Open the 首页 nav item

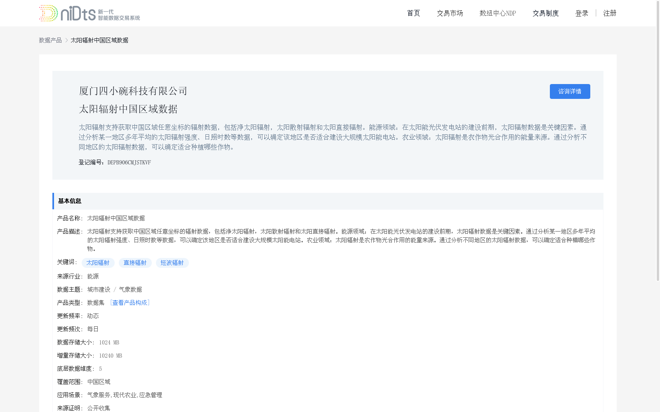tap(413, 13)
